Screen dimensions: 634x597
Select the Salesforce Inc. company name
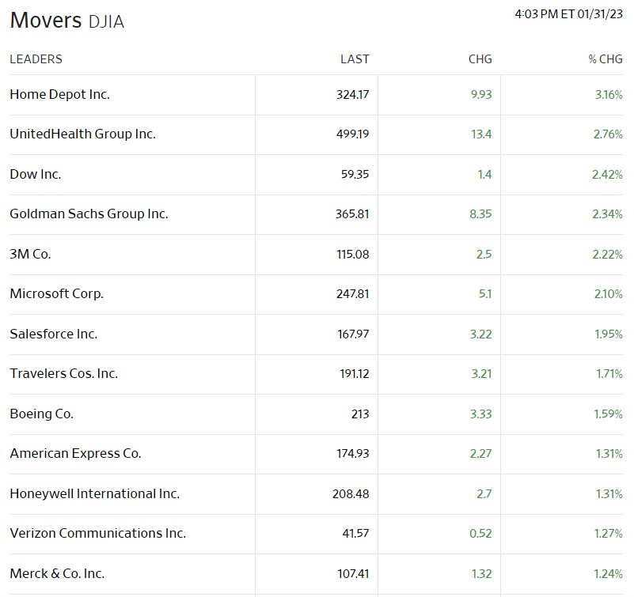click(53, 334)
